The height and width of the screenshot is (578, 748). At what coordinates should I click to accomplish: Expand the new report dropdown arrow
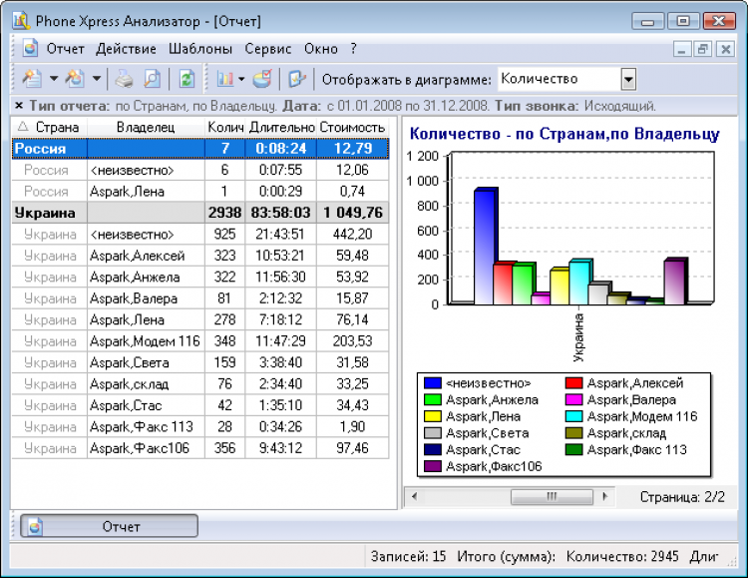52,79
